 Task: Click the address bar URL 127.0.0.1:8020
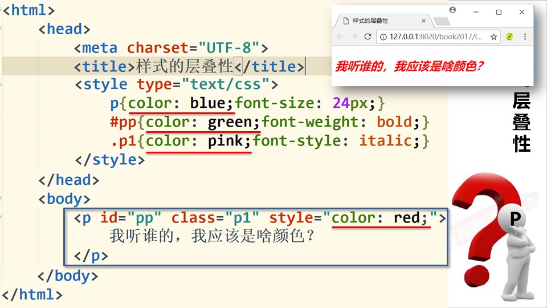[436, 37]
